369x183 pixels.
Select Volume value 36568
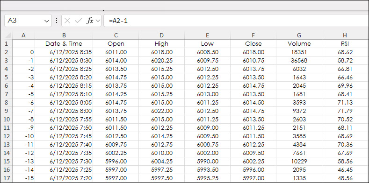(299, 61)
